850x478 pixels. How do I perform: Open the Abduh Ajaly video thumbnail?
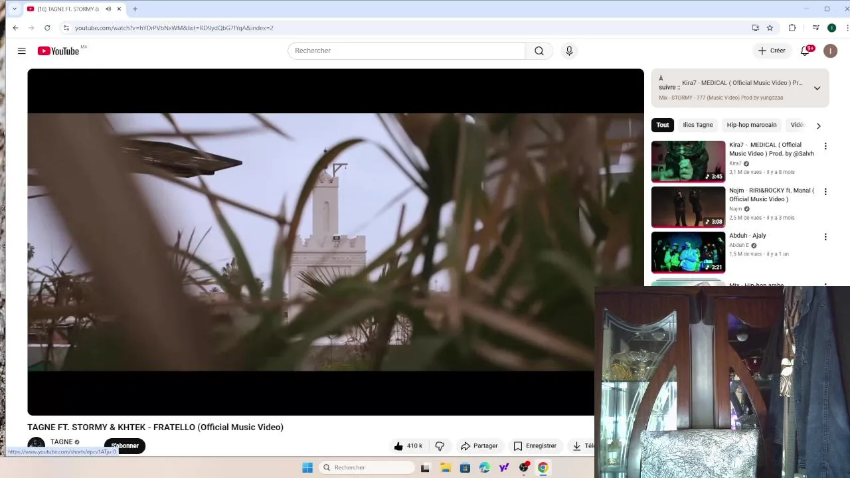688,252
